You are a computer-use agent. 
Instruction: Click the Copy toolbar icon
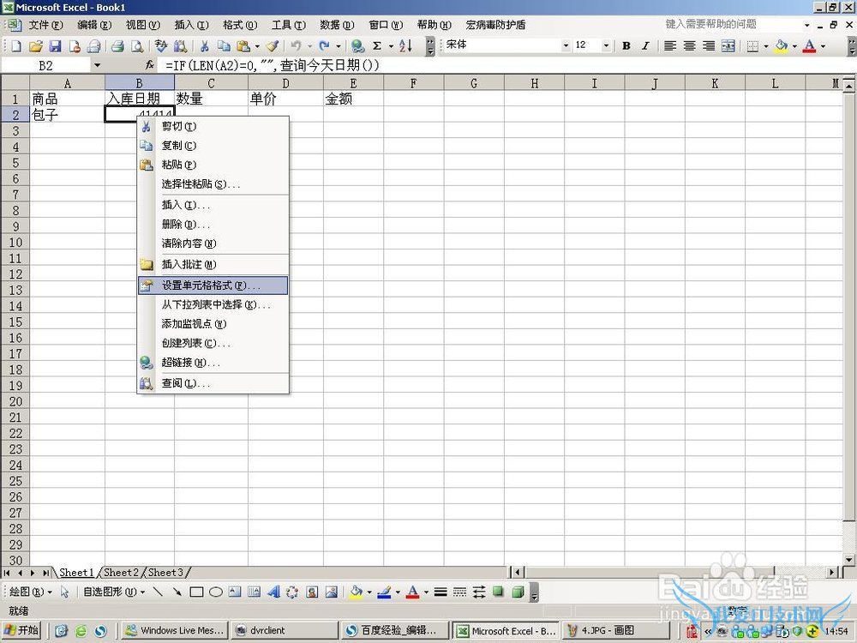(x=224, y=46)
